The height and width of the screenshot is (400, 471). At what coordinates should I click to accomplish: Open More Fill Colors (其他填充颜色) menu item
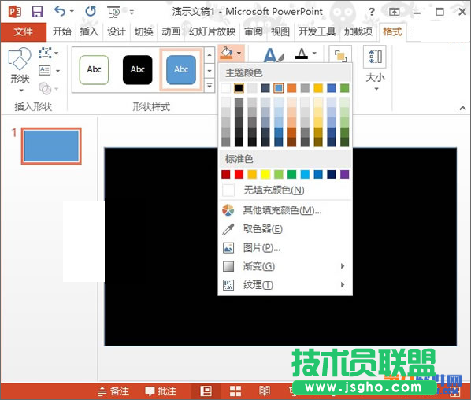(x=285, y=210)
